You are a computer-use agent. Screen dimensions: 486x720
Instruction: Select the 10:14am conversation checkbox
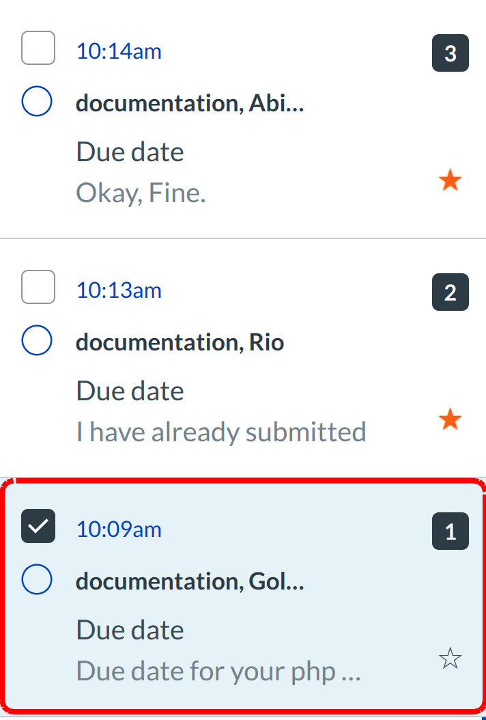coord(38,49)
